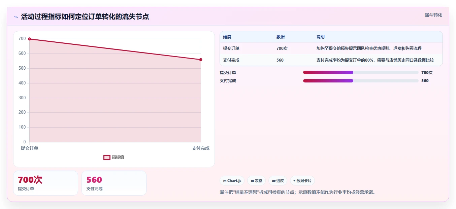Click the 漏斗转化 label in header
Screen dimensions: 456x209
[x=433, y=15]
